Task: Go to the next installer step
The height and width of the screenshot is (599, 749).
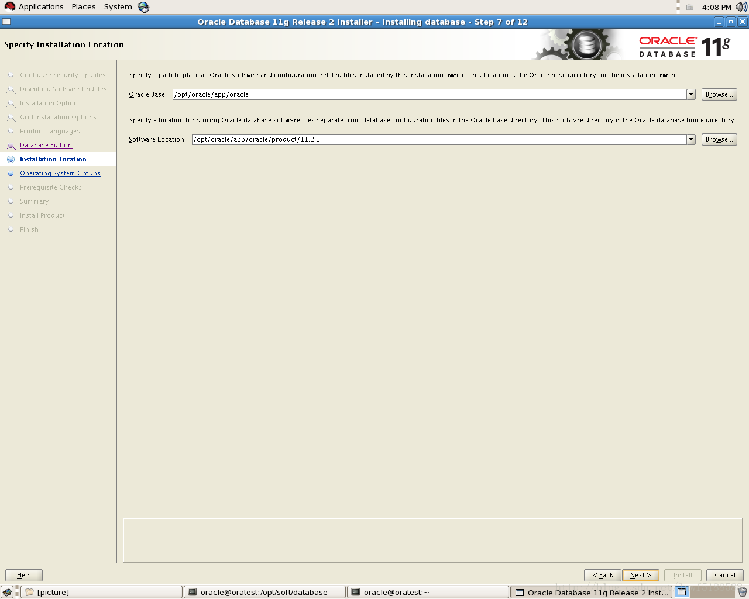Action: [641, 575]
